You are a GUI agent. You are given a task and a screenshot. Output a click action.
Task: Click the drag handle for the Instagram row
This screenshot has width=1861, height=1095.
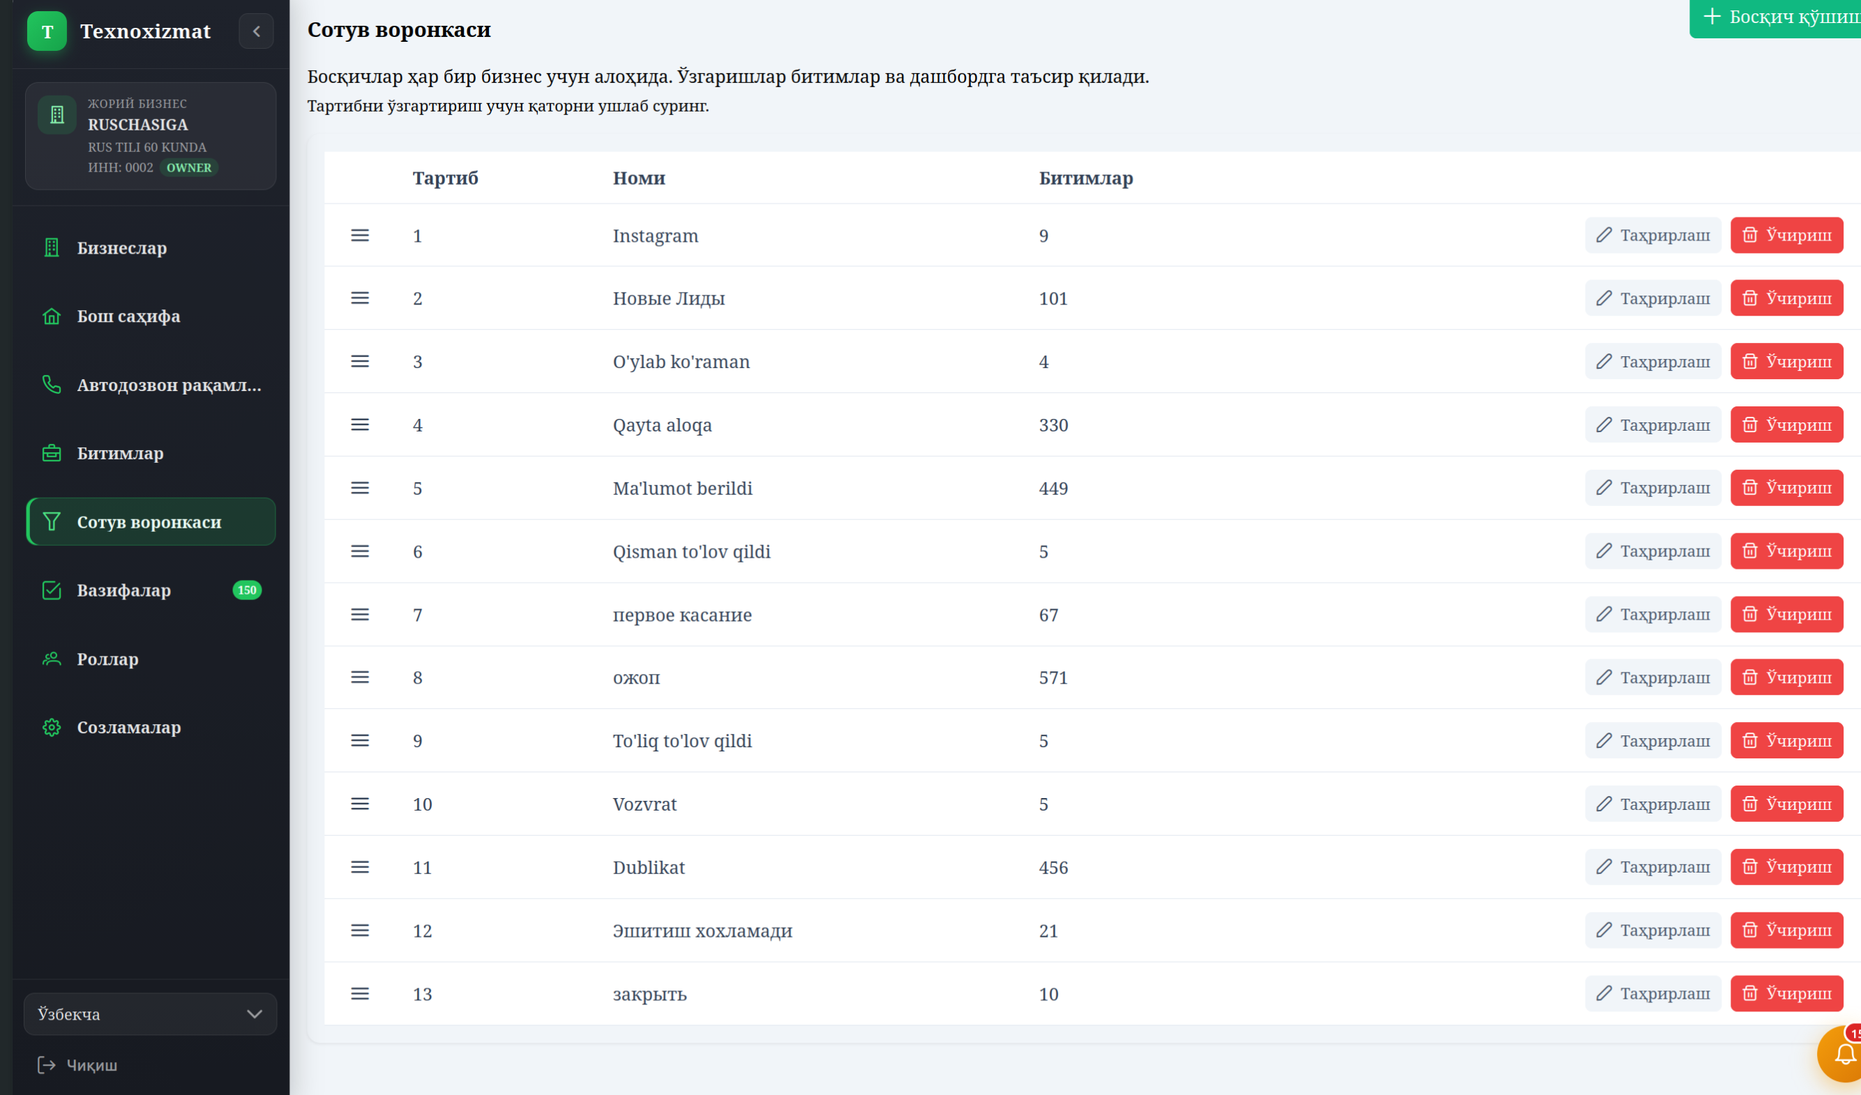click(360, 236)
